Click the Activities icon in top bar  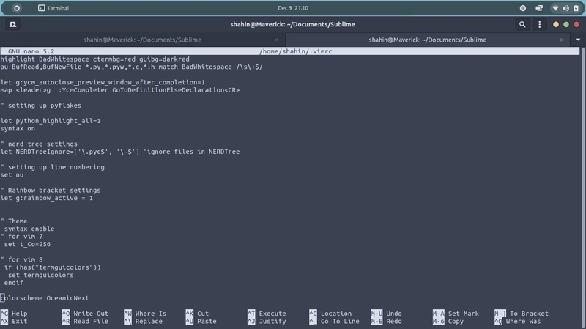click(18, 8)
